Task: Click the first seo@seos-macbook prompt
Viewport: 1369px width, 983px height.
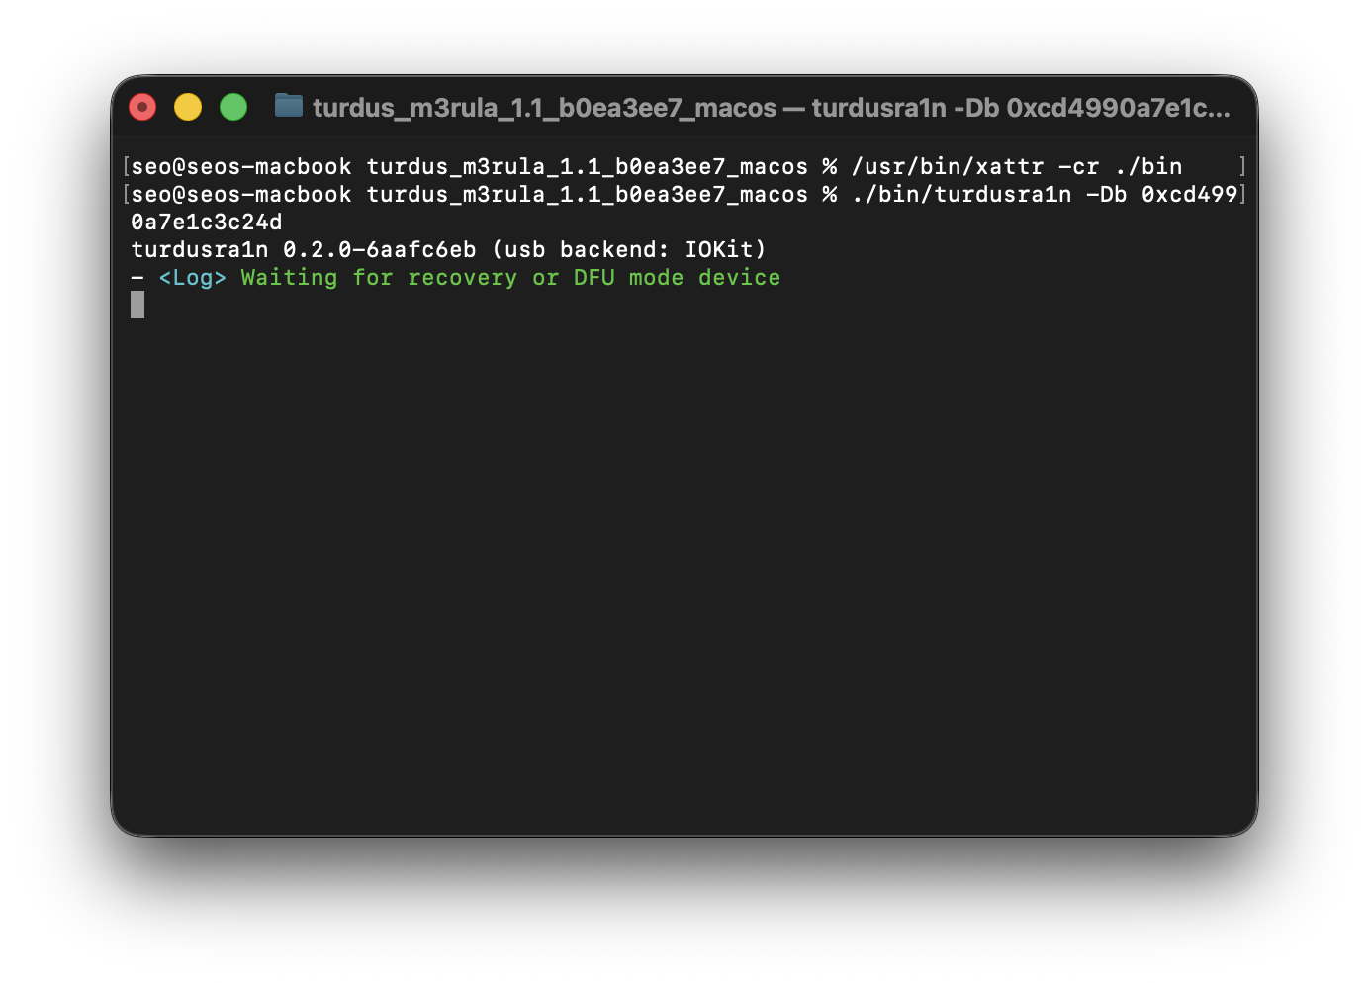Action: pos(240,167)
